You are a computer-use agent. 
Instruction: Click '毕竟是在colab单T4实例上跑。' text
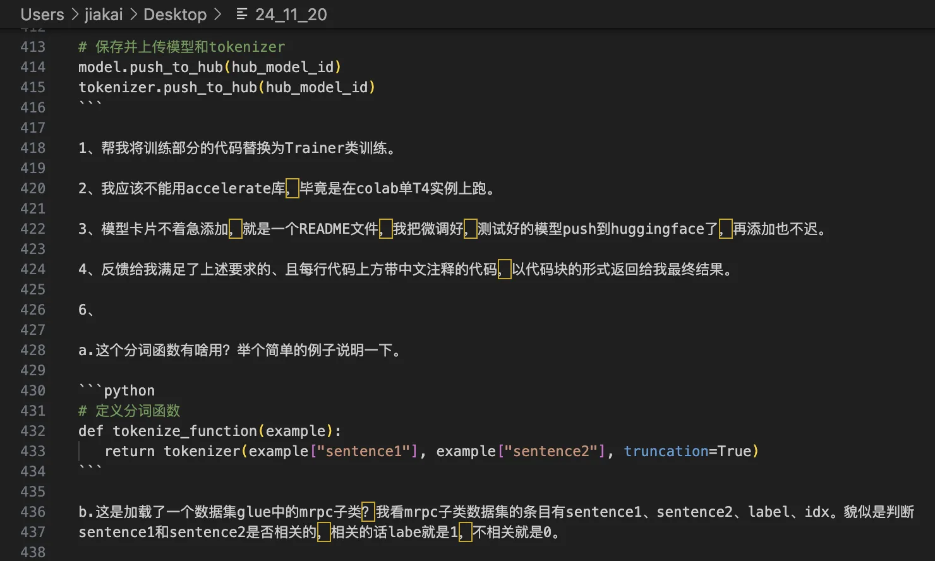click(398, 188)
